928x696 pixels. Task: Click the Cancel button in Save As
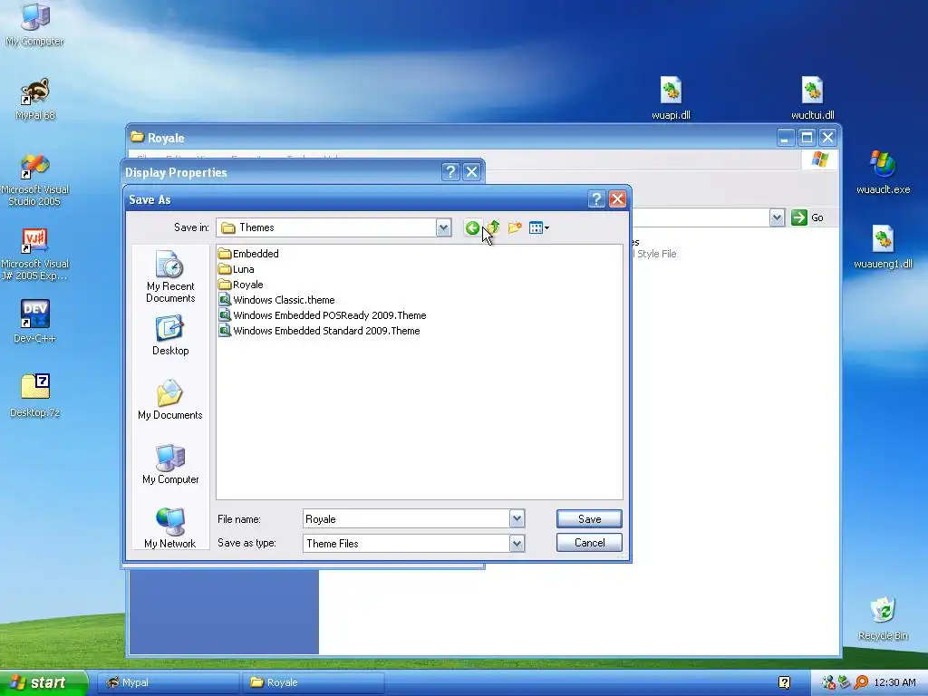pos(589,543)
